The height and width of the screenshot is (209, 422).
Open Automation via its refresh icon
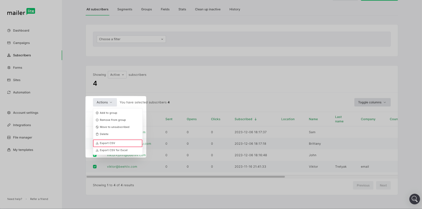click(x=9, y=92)
